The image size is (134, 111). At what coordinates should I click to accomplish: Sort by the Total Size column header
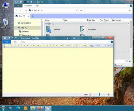tap(91, 20)
